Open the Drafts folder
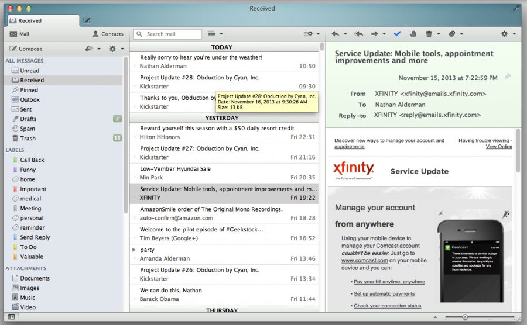 pyautogui.click(x=64, y=119)
